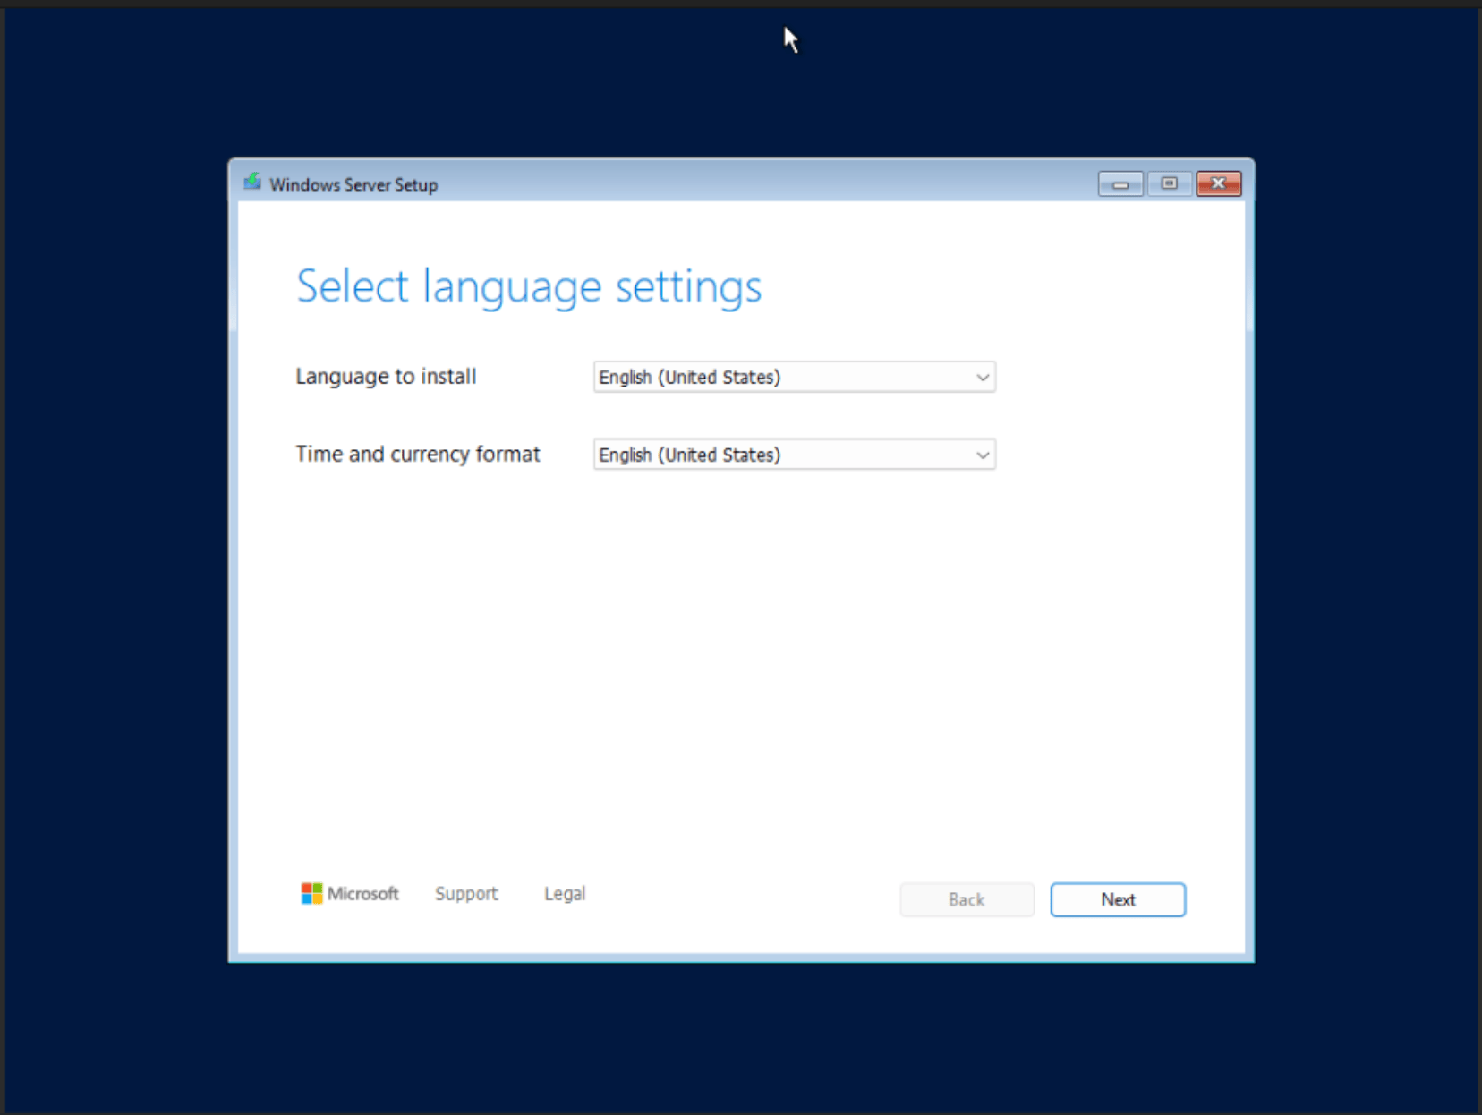The width and height of the screenshot is (1482, 1115).
Task: Maximize the Windows Server Setup window
Action: click(x=1170, y=183)
